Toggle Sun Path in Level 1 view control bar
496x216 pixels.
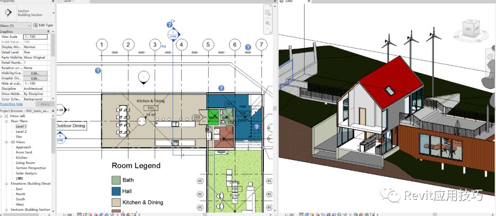(x=90, y=215)
